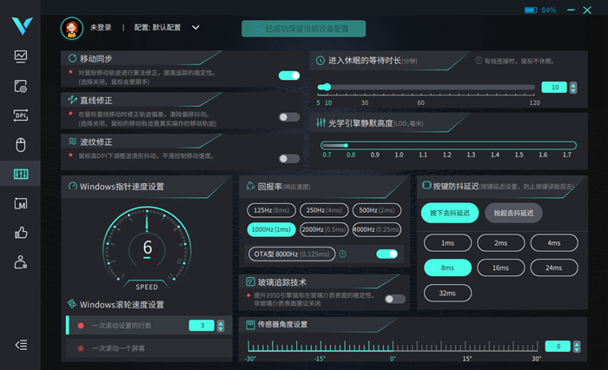Disable the 移动同步 toggle
Image resolution: width=608 pixels, height=370 pixels.
288,76
